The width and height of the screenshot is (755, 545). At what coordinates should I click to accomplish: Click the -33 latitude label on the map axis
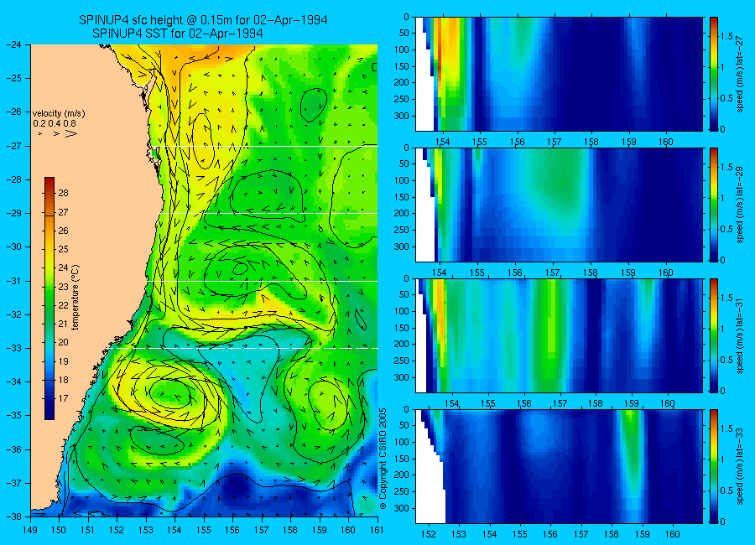[x=14, y=348]
